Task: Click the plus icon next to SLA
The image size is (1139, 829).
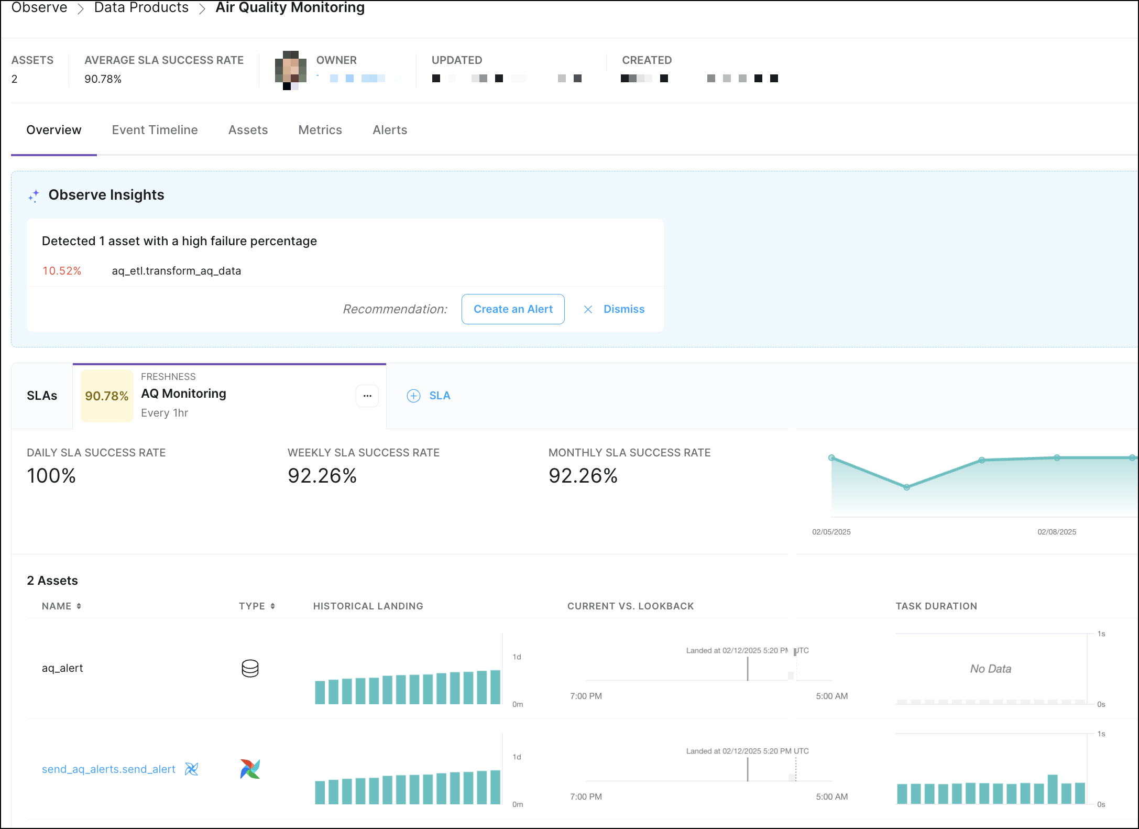Action: (x=413, y=396)
